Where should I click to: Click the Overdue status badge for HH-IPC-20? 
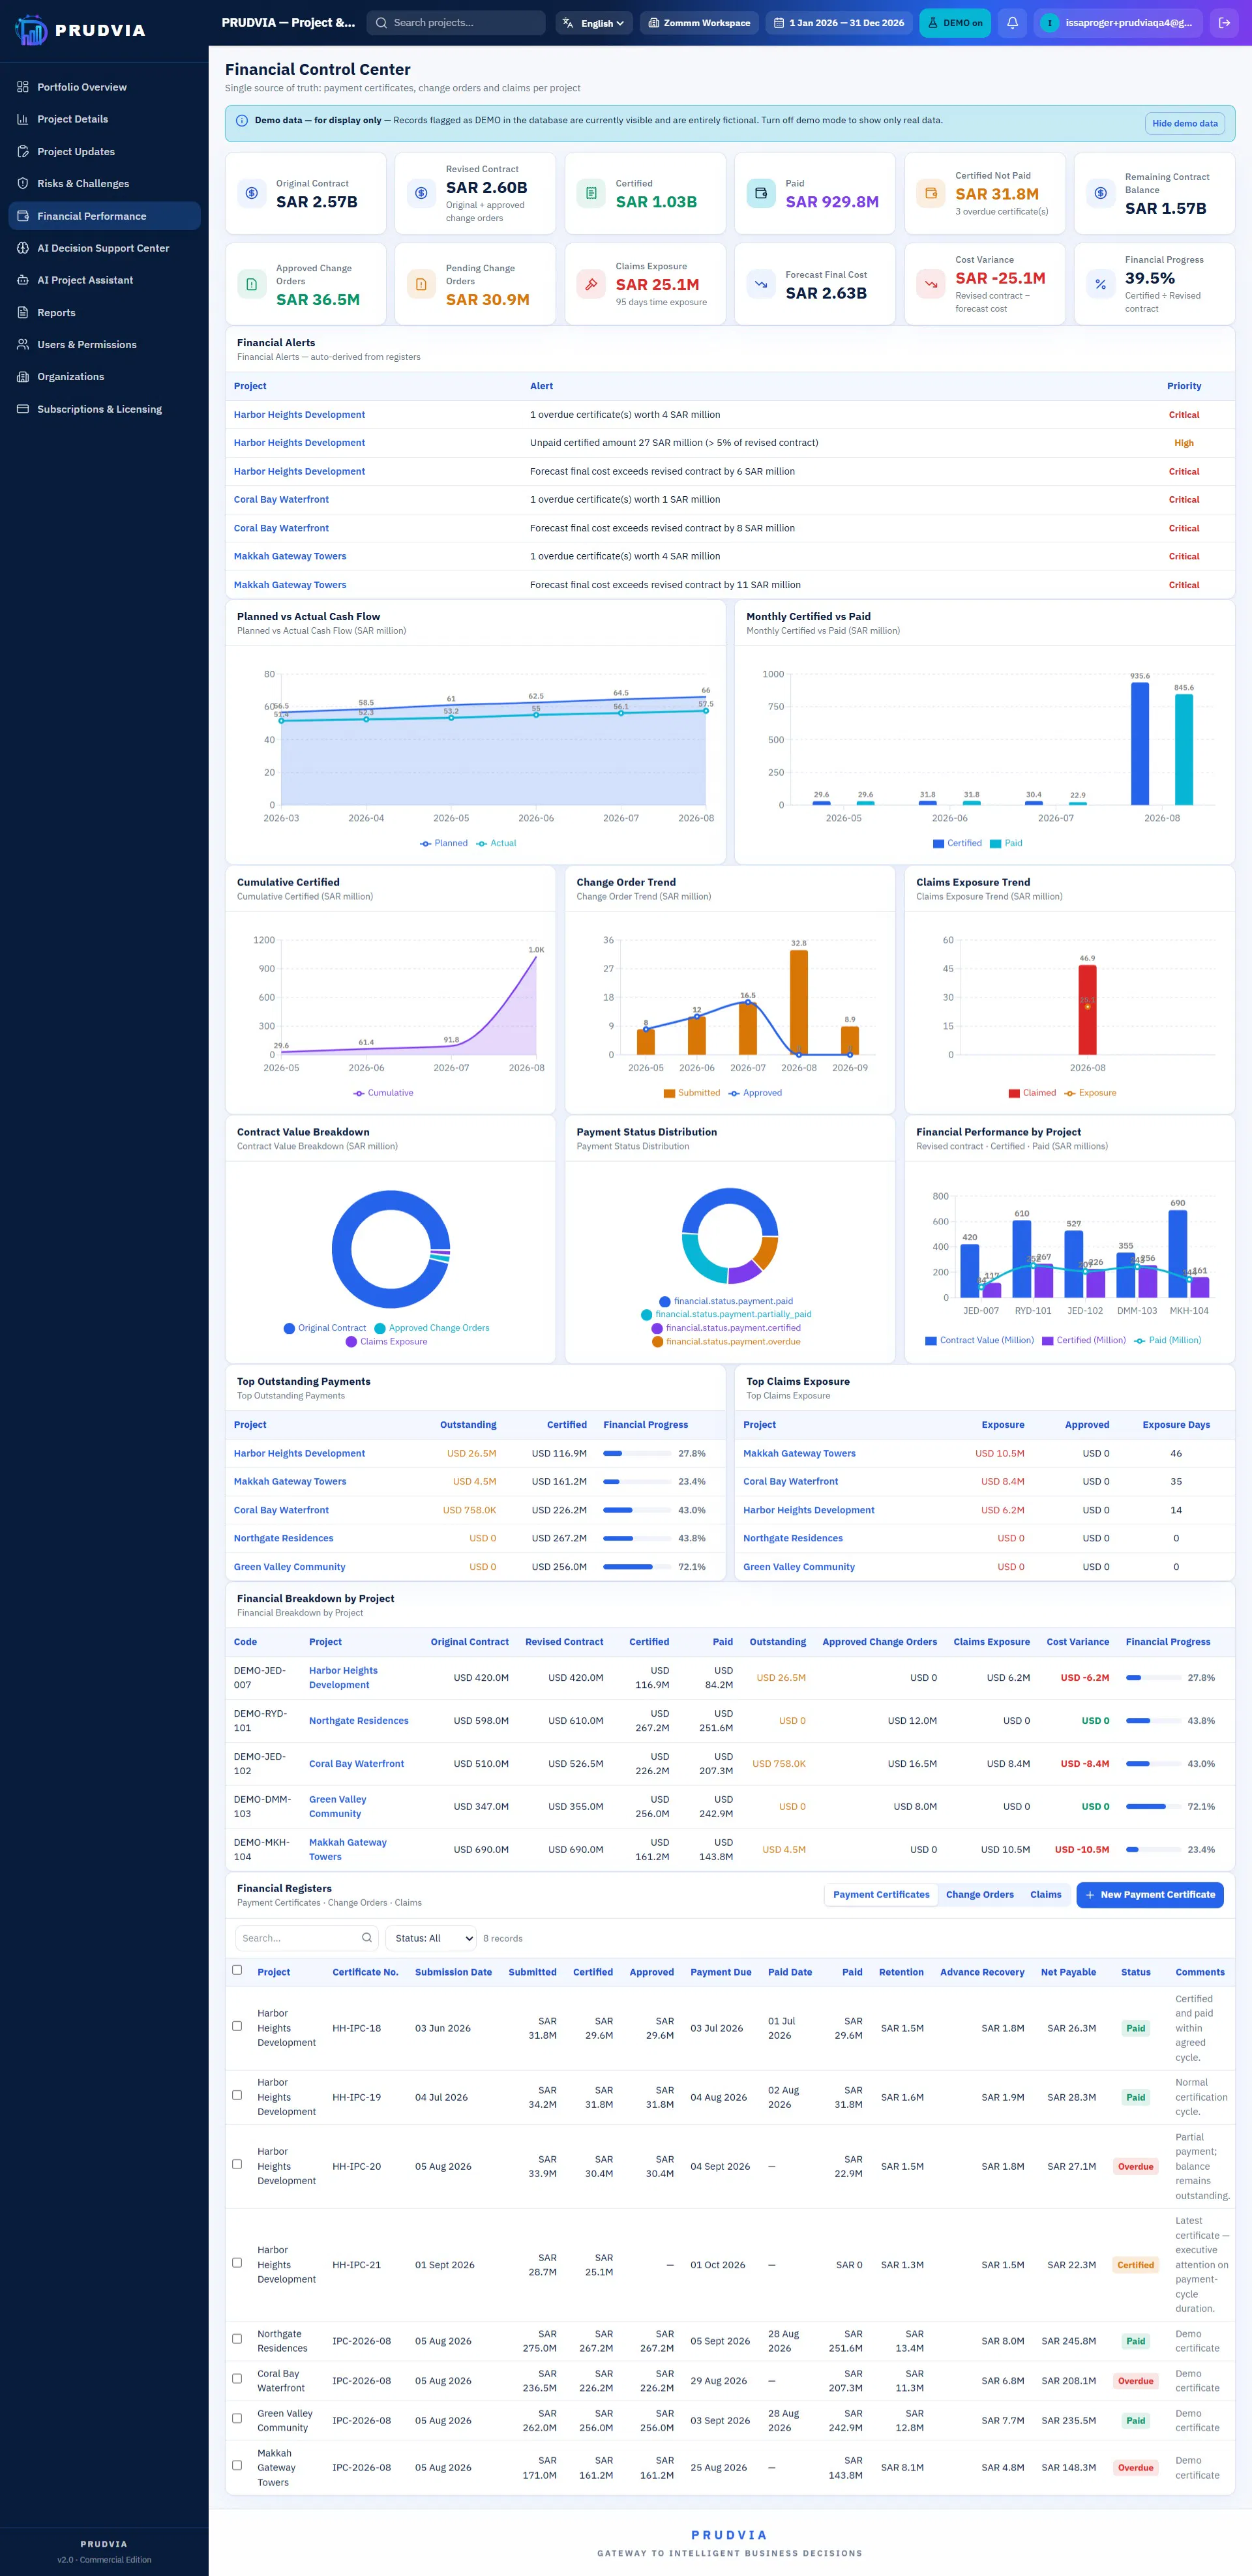pyautogui.click(x=1135, y=2166)
